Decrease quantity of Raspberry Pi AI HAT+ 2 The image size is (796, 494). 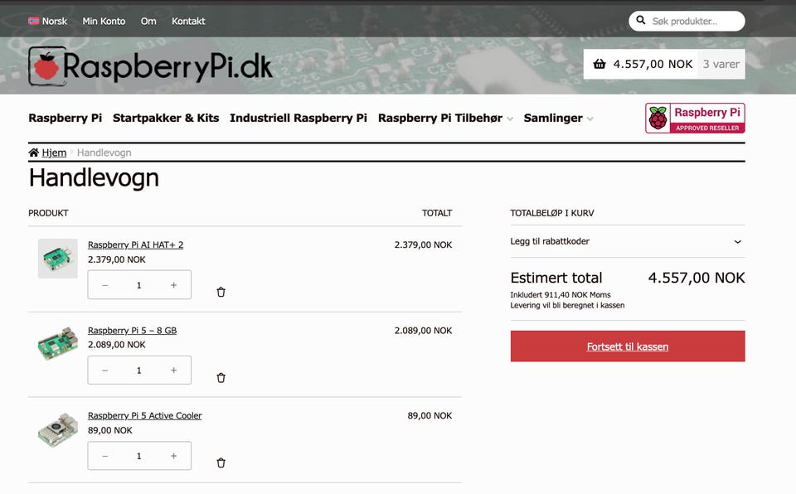[105, 285]
